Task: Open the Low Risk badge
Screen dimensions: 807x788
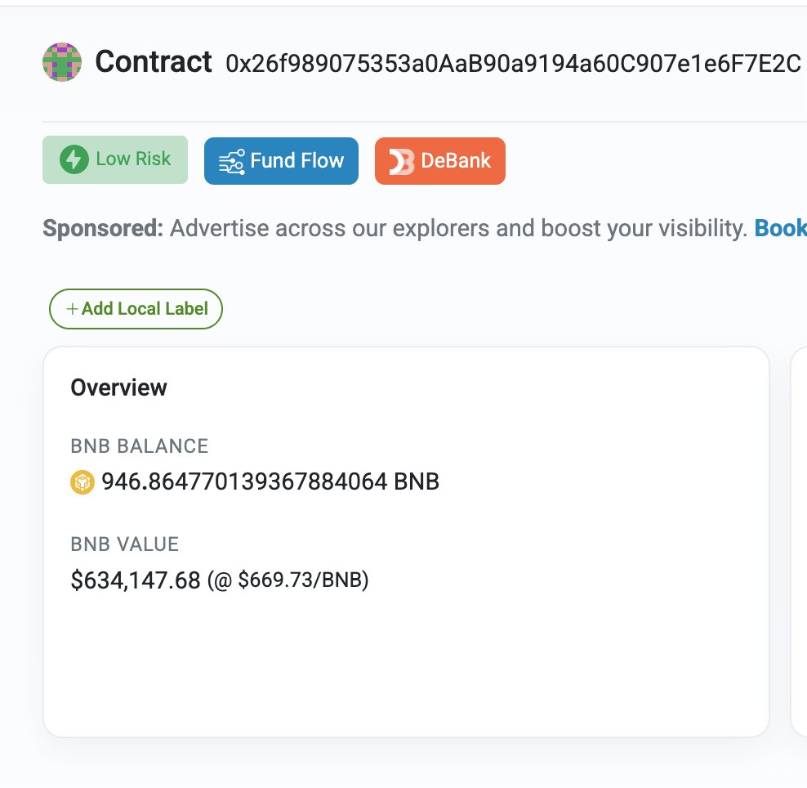Action: [115, 159]
